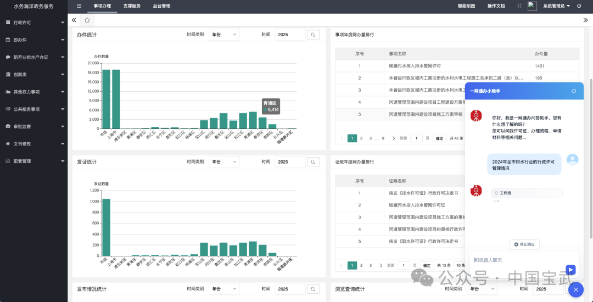This screenshot has width=593, height=302.
Task: Click 发证统计 时间 2025 field
Action: click(x=290, y=162)
